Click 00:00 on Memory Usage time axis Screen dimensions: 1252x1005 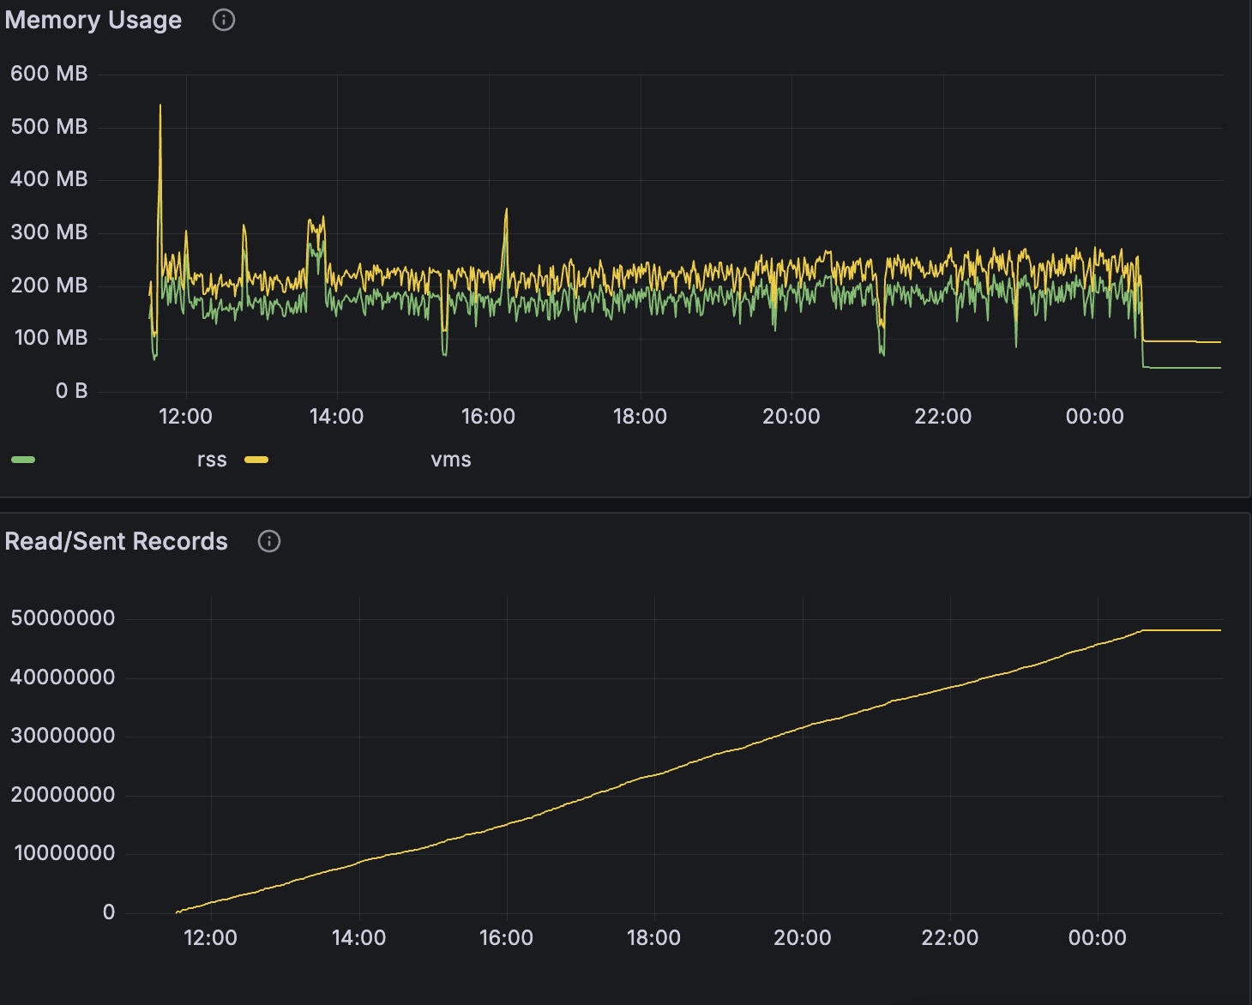(1094, 417)
